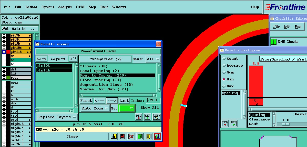Open the results histogram bar chart icon
307x147 pixels.
pyautogui.click(x=157, y=137)
